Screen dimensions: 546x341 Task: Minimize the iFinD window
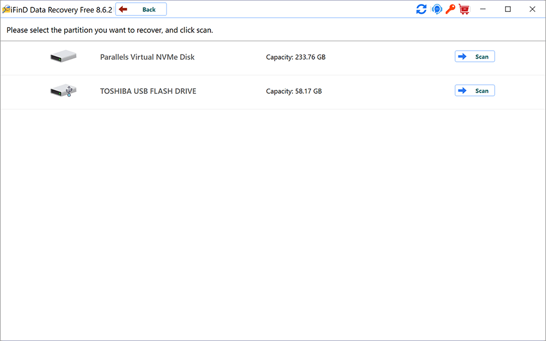point(483,10)
